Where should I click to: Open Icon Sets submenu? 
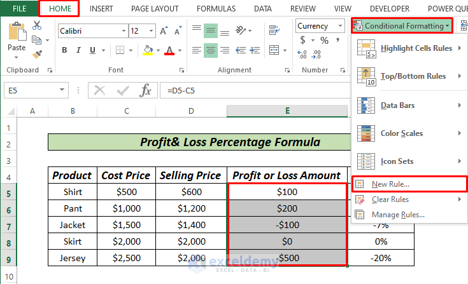click(x=409, y=161)
